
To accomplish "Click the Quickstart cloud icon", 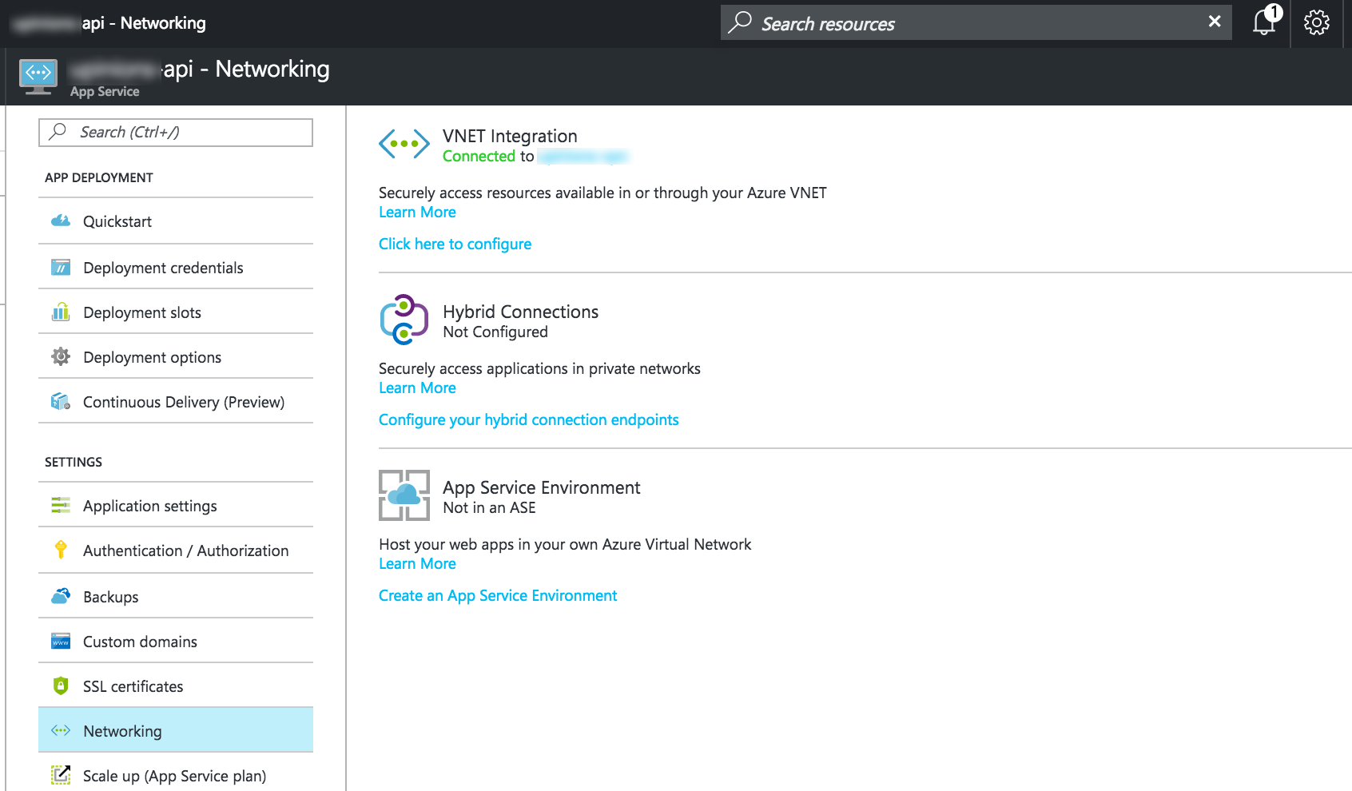I will tap(61, 221).
